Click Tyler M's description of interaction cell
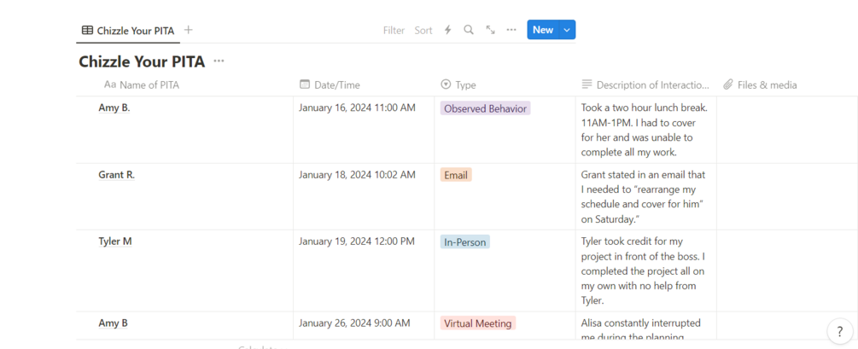Image resolution: width=858 pixels, height=349 pixels. pyautogui.click(x=644, y=270)
